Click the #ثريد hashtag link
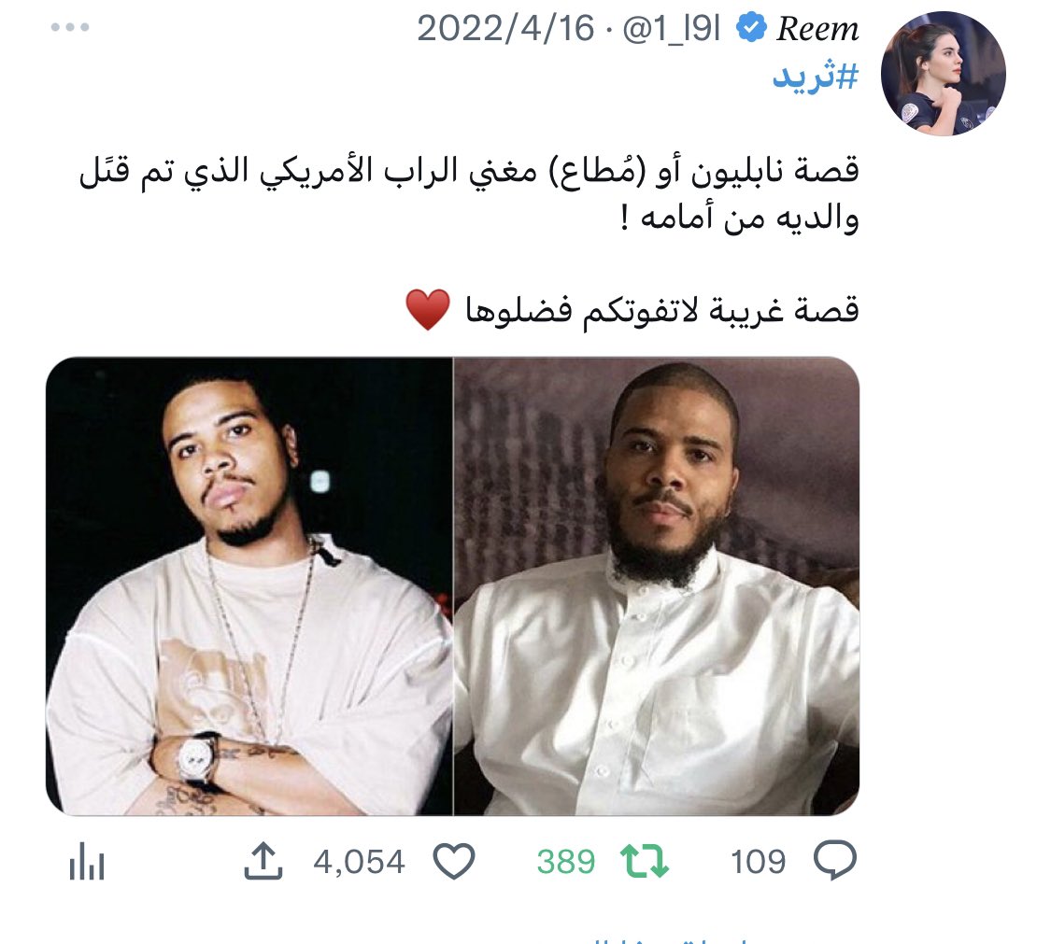The image size is (1051, 944). (x=815, y=77)
